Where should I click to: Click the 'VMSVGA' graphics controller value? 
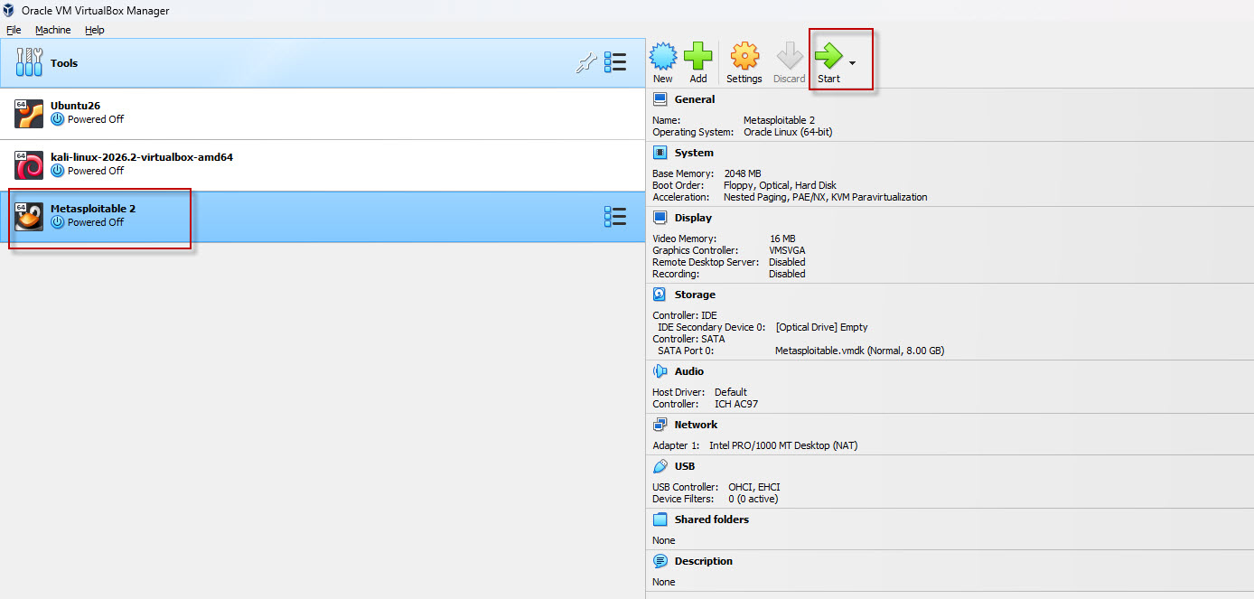(x=788, y=250)
